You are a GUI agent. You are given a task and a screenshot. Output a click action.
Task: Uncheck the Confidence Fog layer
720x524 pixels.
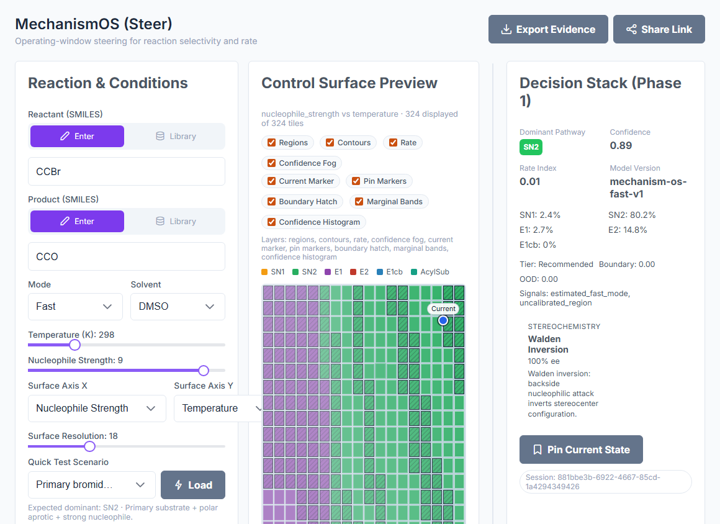click(x=271, y=163)
